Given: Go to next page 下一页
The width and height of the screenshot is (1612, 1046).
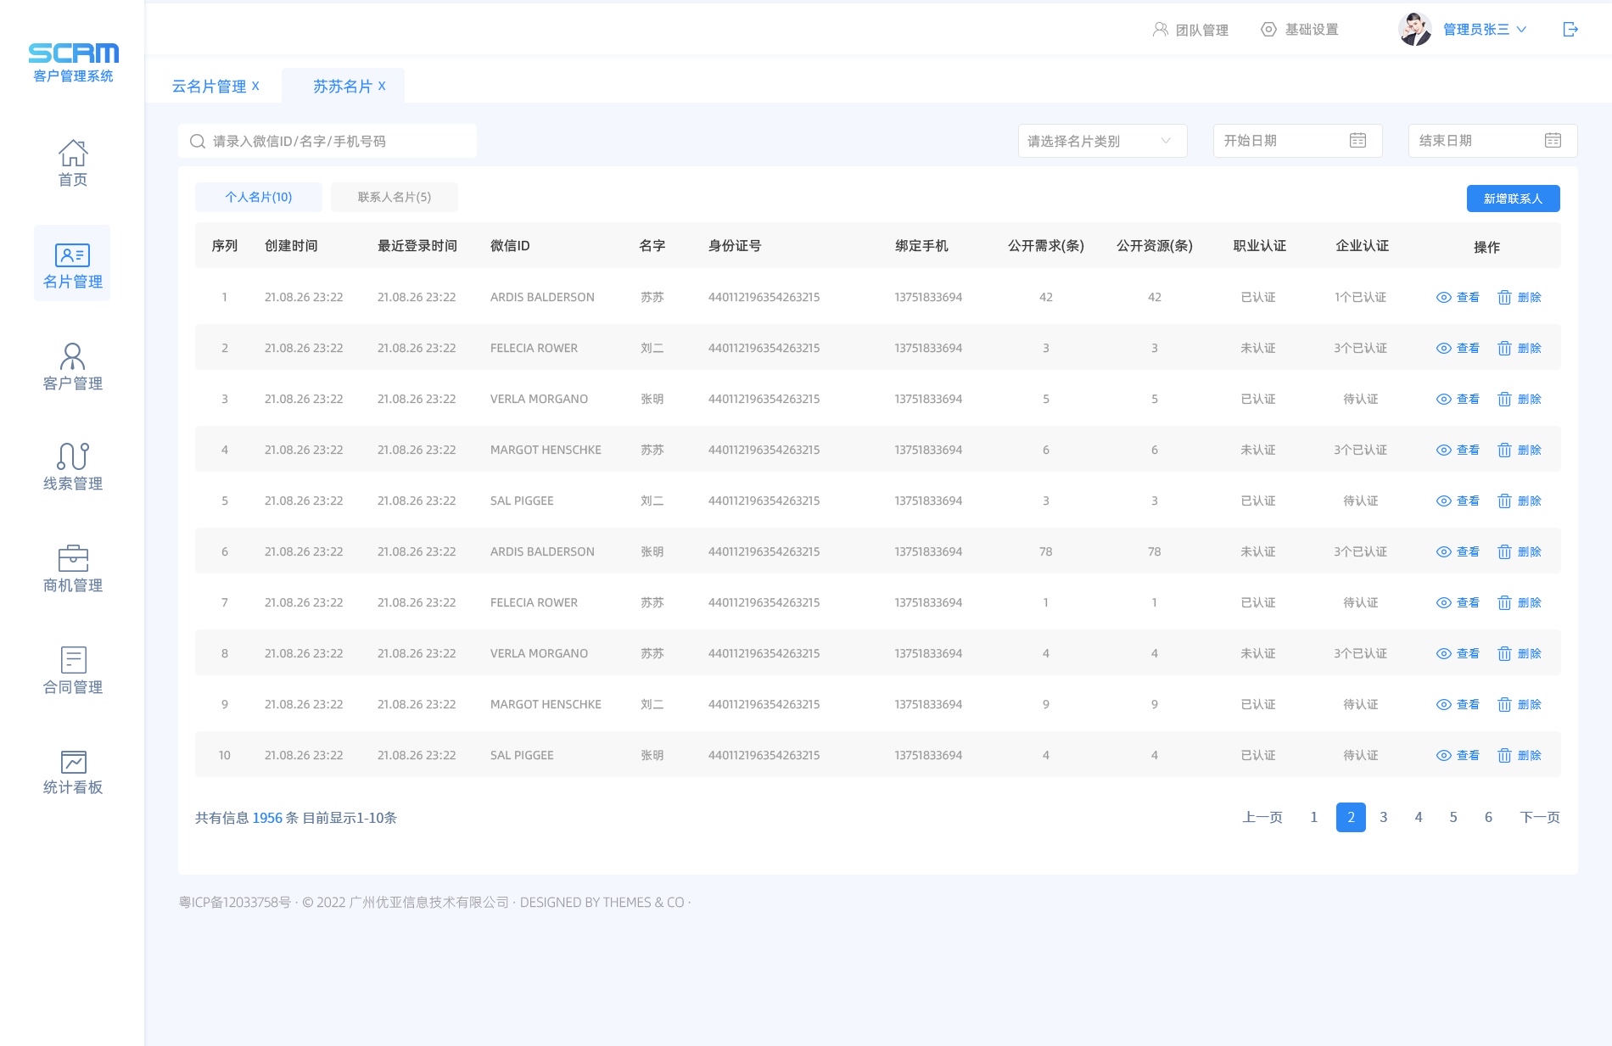Looking at the screenshot, I should (1540, 817).
